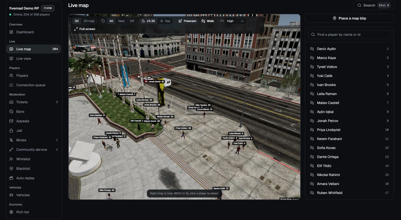This screenshot has height=220, width=401.
Task: Open the Live map menu item
Action: pyautogui.click(x=34, y=49)
